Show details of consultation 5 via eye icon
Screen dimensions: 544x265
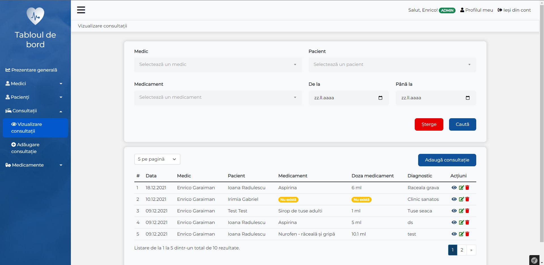click(454, 234)
